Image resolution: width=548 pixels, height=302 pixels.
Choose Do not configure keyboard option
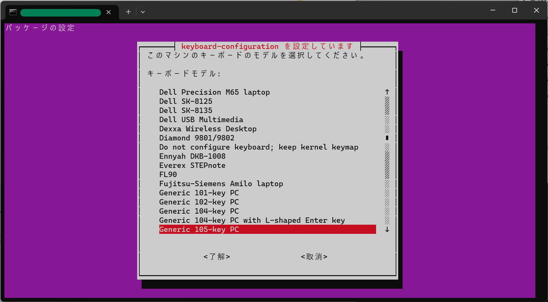coord(259,147)
